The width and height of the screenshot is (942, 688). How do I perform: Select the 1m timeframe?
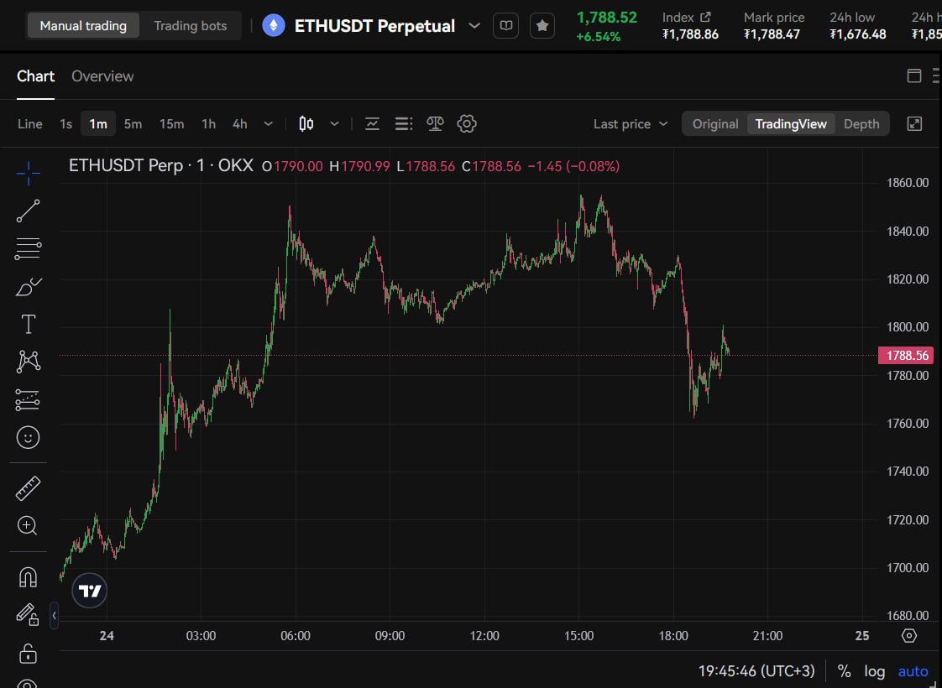pos(98,124)
